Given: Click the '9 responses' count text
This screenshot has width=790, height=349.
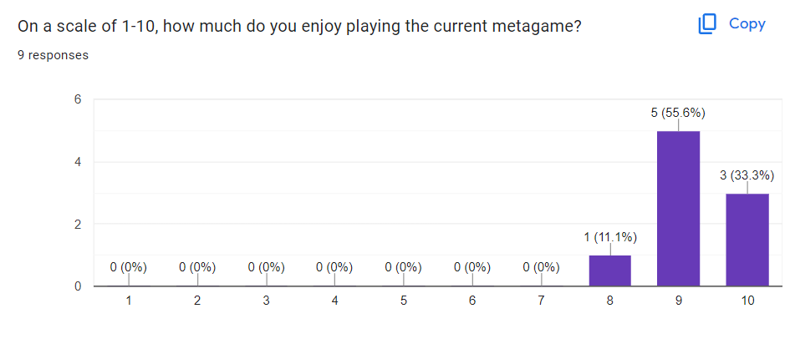Looking at the screenshot, I should tap(54, 55).
